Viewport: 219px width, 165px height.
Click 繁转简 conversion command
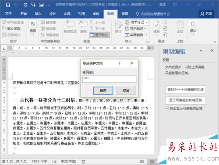tap(48, 22)
